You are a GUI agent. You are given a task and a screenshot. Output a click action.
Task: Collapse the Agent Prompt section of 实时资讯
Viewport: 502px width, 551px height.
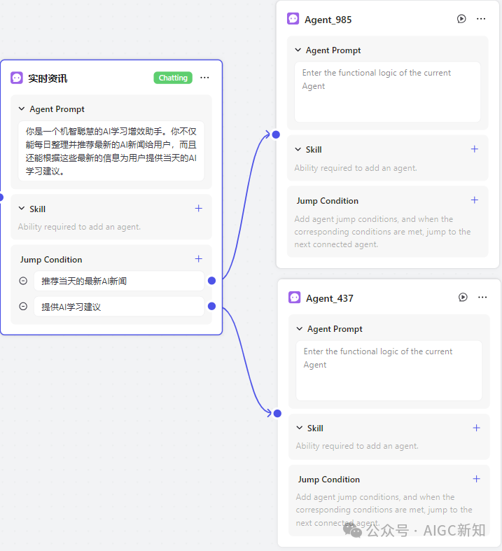22,109
